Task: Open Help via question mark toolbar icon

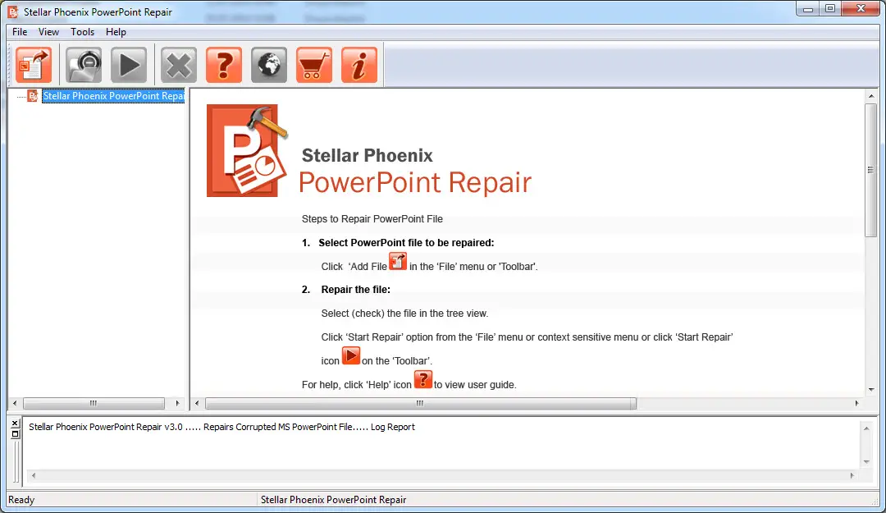Action: tap(224, 65)
